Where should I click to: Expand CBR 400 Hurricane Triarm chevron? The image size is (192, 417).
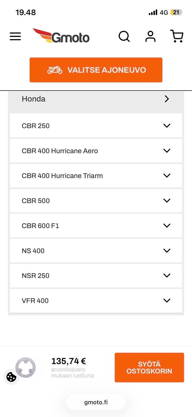click(x=167, y=176)
